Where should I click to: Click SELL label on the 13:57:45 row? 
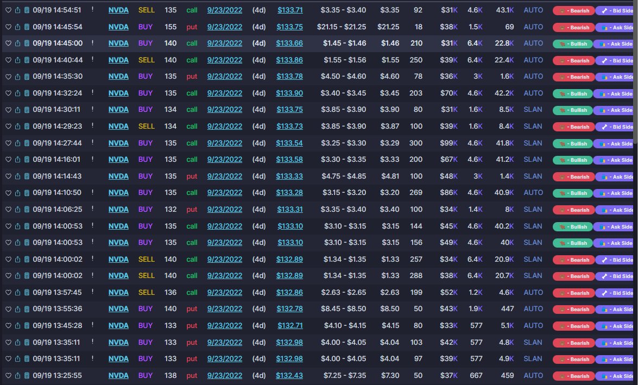point(147,292)
